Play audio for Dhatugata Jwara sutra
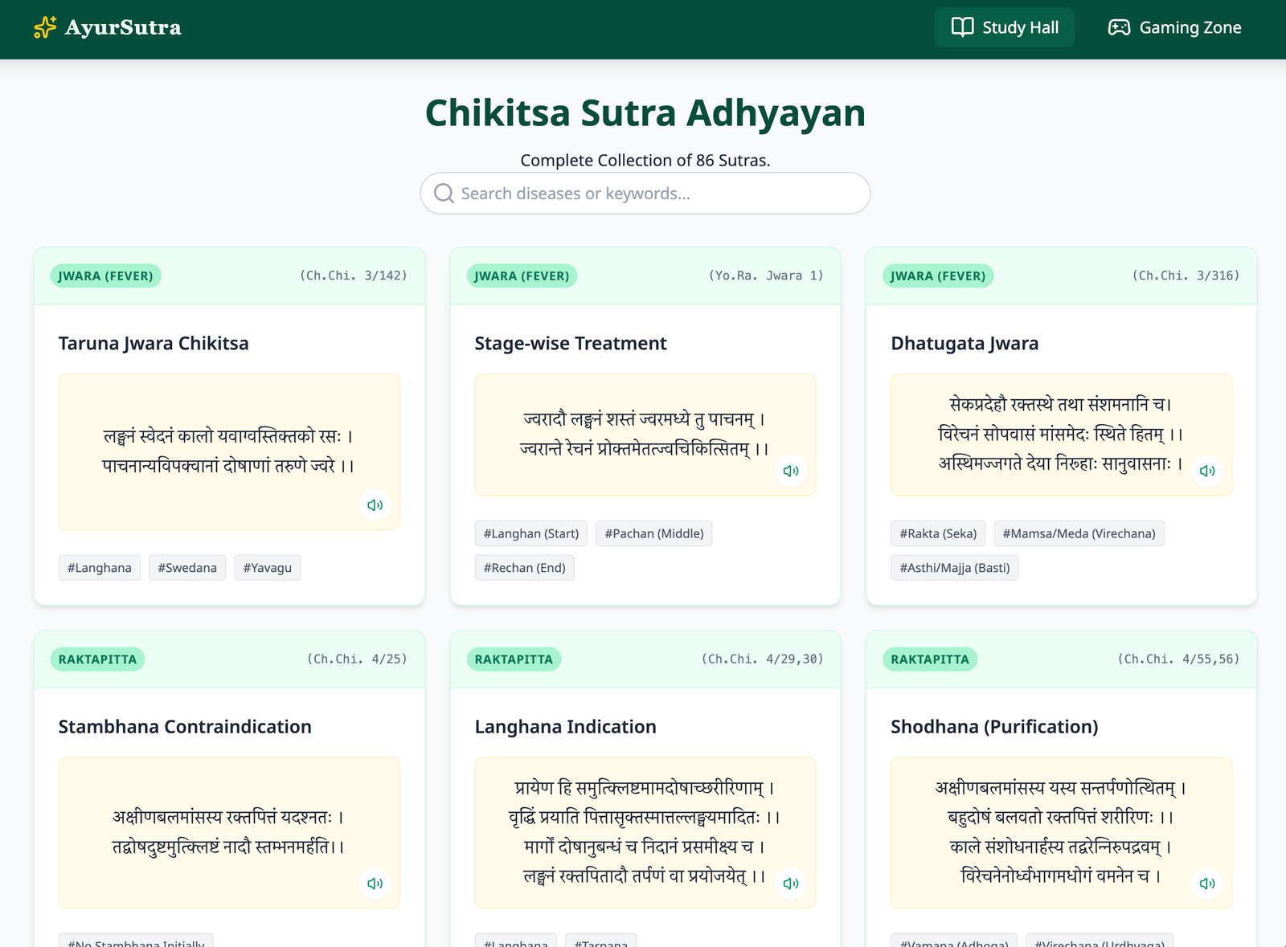 point(1207,471)
